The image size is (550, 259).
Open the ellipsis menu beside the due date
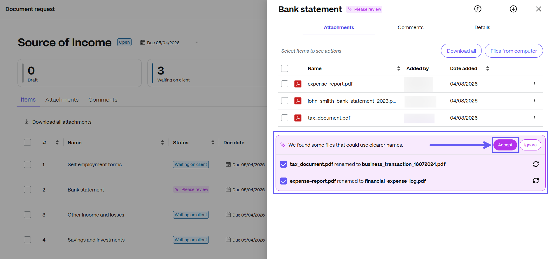pos(197,42)
